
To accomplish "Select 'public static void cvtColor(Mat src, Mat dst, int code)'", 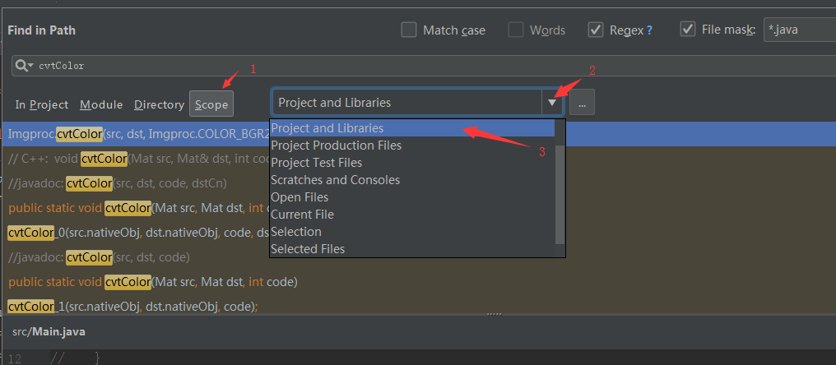I will 152,282.
